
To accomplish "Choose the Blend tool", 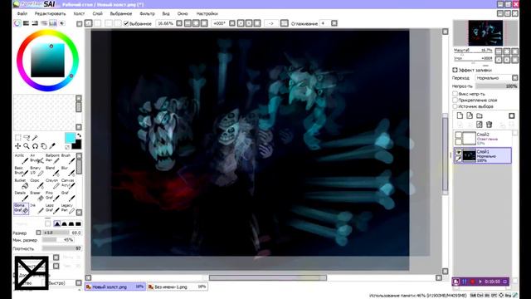I will 52,171.
